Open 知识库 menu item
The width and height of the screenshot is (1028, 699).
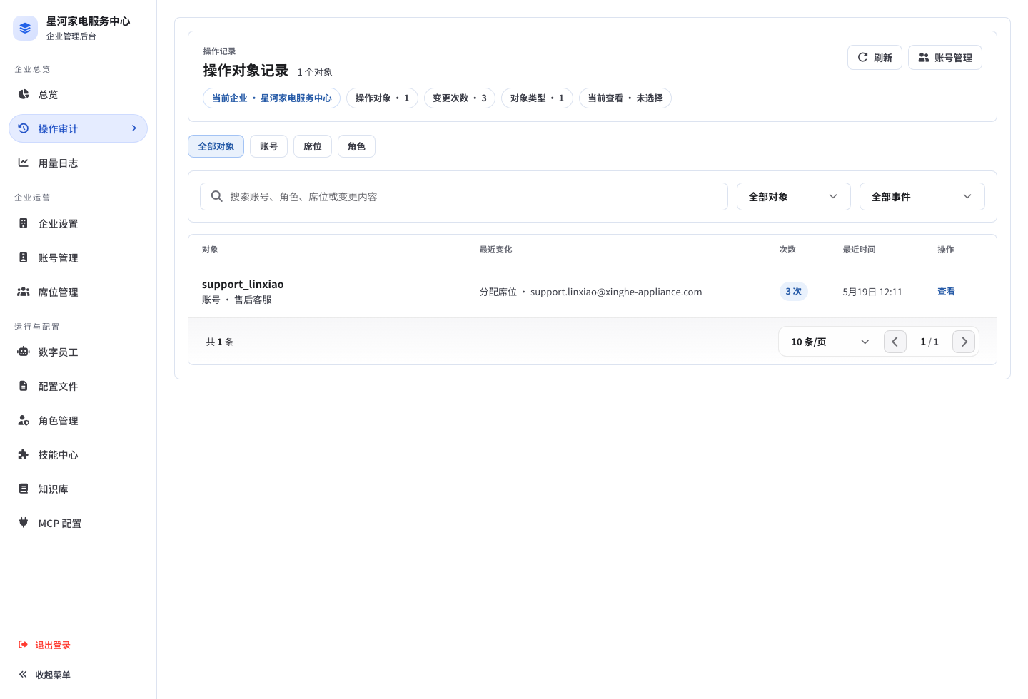coord(78,489)
